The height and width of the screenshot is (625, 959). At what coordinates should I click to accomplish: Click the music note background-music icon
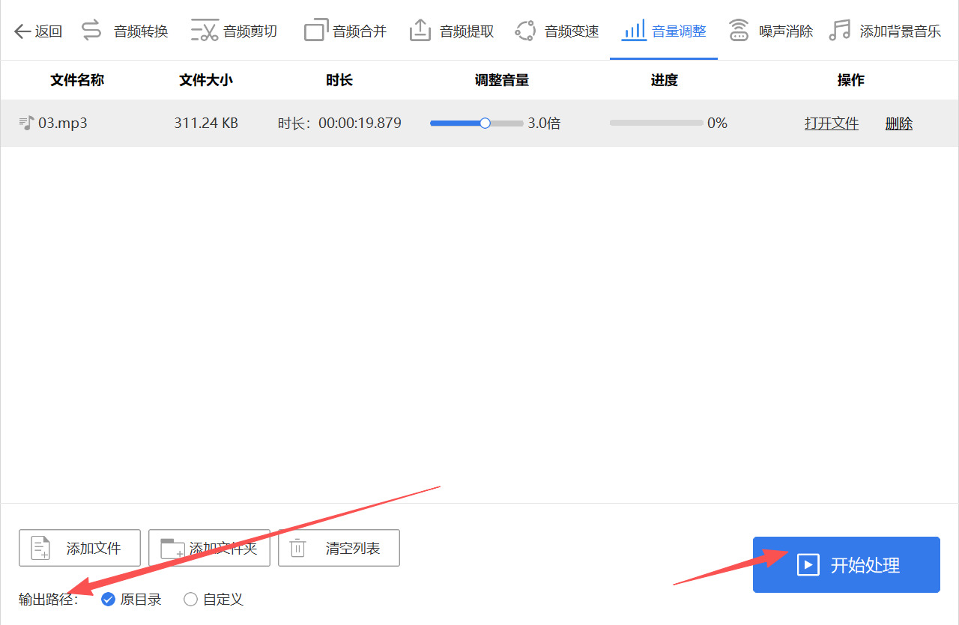840,31
